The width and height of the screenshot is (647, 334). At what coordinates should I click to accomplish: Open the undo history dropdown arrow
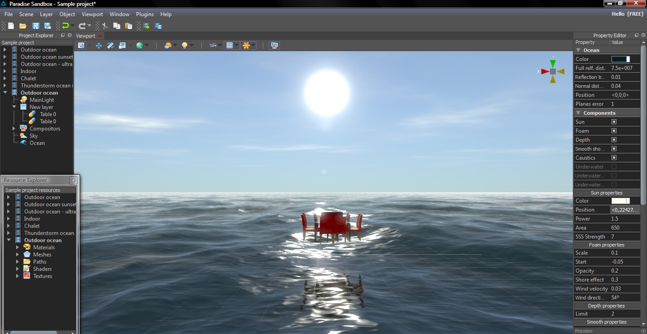(x=72, y=26)
